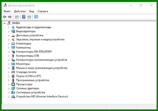Open the Справка menu
This screenshot has width=158, height=111.
(x=43, y=11)
